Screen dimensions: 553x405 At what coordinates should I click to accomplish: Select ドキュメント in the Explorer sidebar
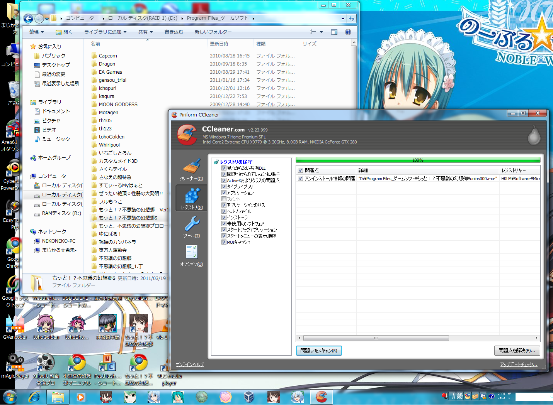tap(56, 111)
